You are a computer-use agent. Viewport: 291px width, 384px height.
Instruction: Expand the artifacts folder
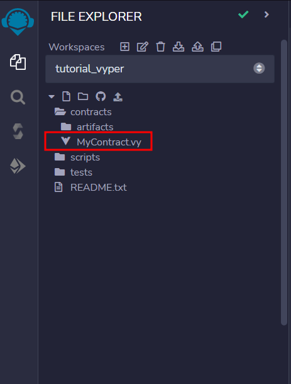(87, 127)
